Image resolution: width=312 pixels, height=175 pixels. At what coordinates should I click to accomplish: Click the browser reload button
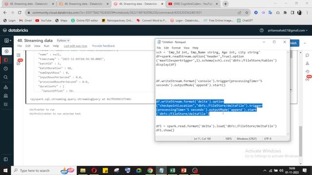click(x=19, y=13)
